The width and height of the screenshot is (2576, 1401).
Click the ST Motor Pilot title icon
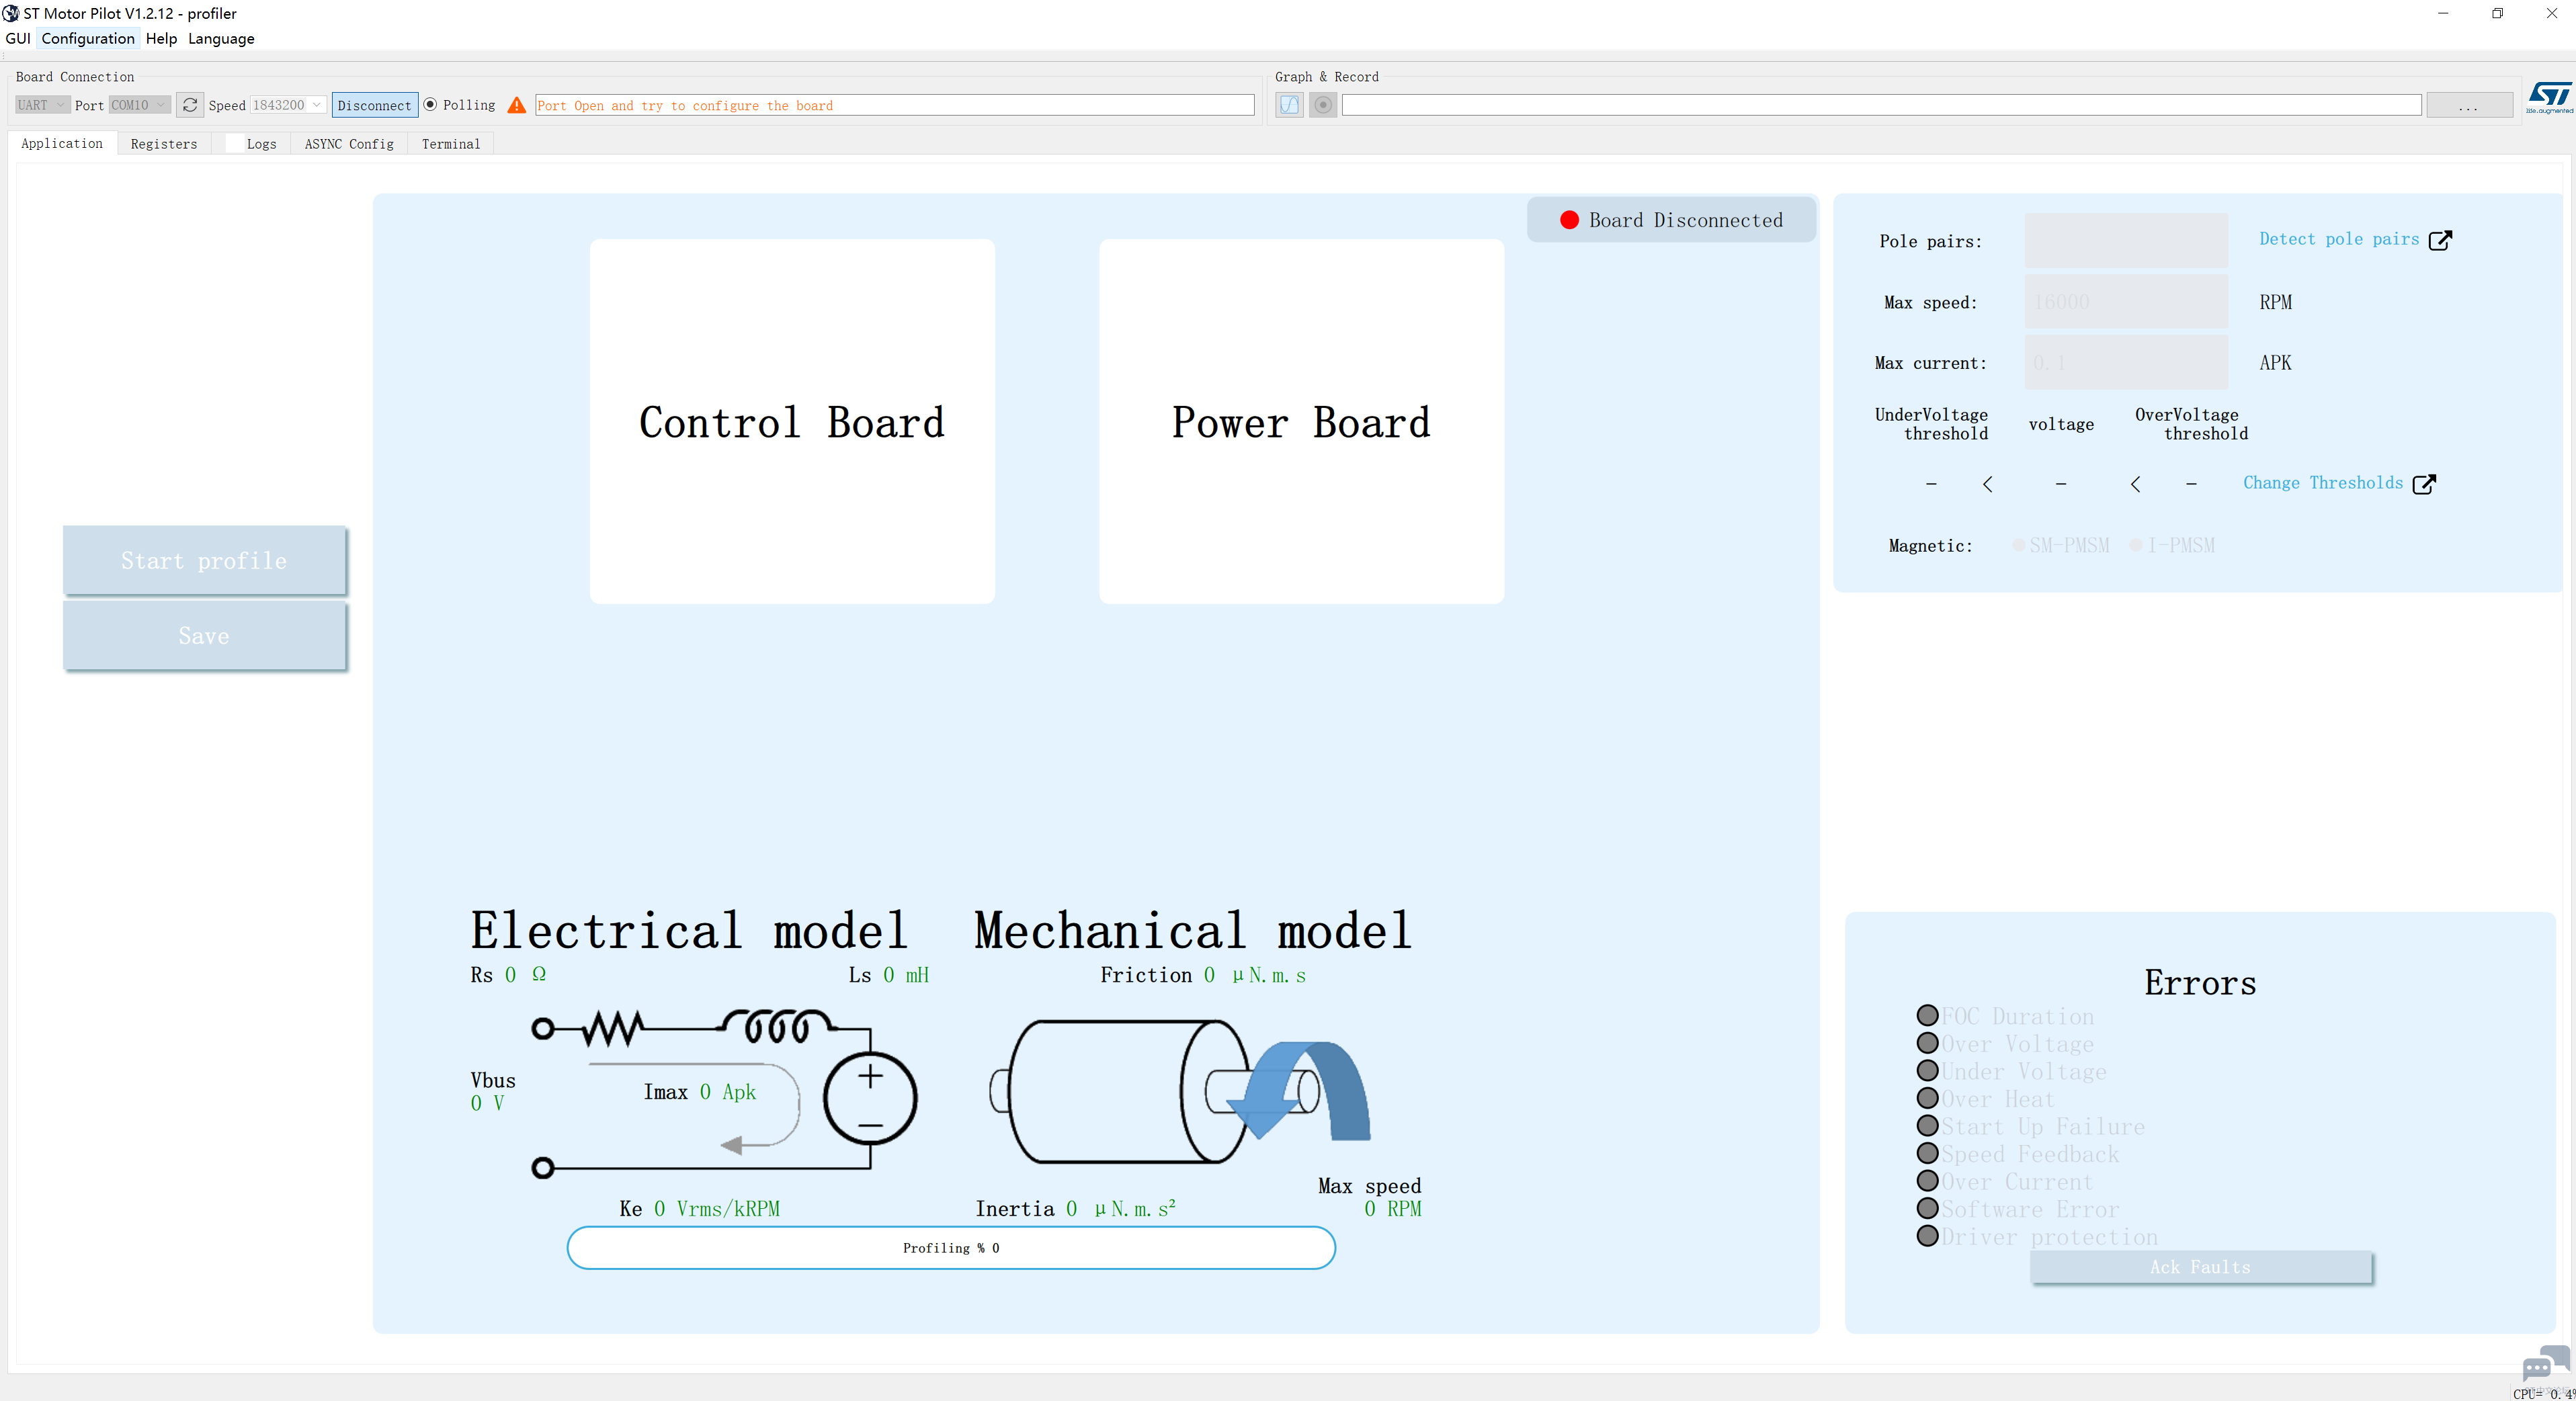pos(11,13)
